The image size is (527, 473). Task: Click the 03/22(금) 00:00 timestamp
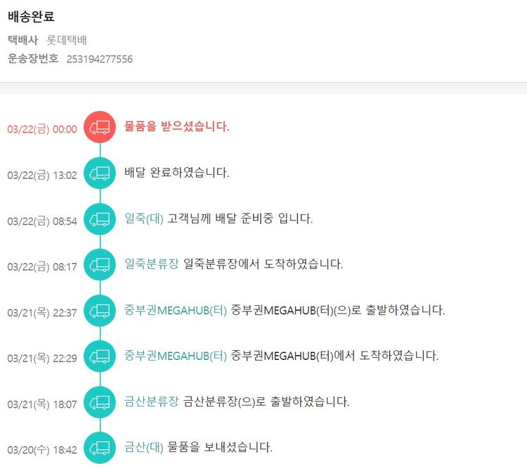[42, 129]
